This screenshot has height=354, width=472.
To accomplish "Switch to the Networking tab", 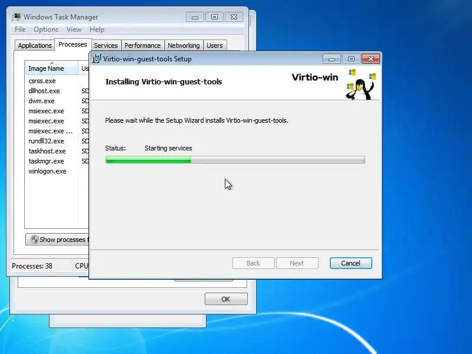I will click(x=183, y=45).
